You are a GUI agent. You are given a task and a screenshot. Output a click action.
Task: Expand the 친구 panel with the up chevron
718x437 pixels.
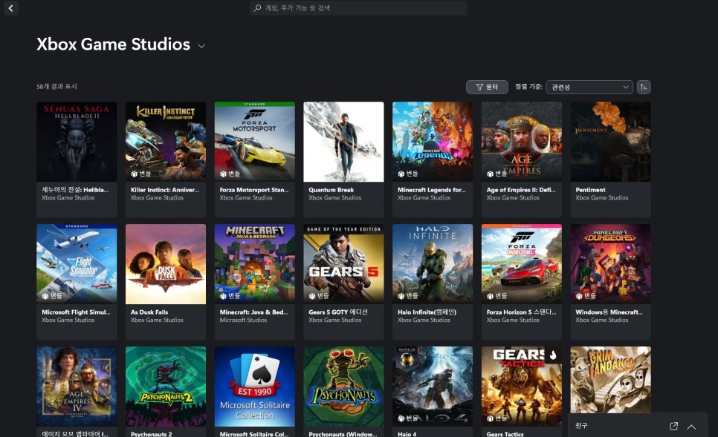691,427
